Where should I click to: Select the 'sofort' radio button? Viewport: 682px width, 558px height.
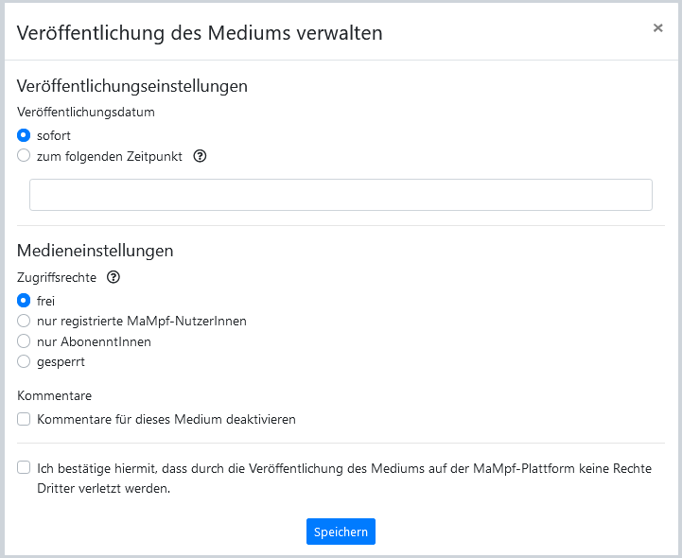click(24, 136)
